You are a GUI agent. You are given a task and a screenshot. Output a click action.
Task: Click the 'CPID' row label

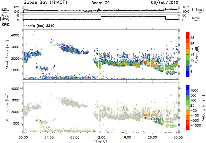click(x=6, y=25)
